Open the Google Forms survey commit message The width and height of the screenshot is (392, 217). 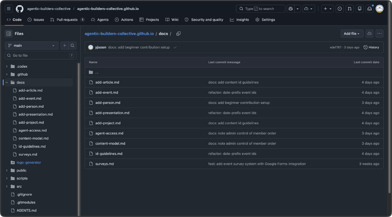pyautogui.click(x=257, y=164)
